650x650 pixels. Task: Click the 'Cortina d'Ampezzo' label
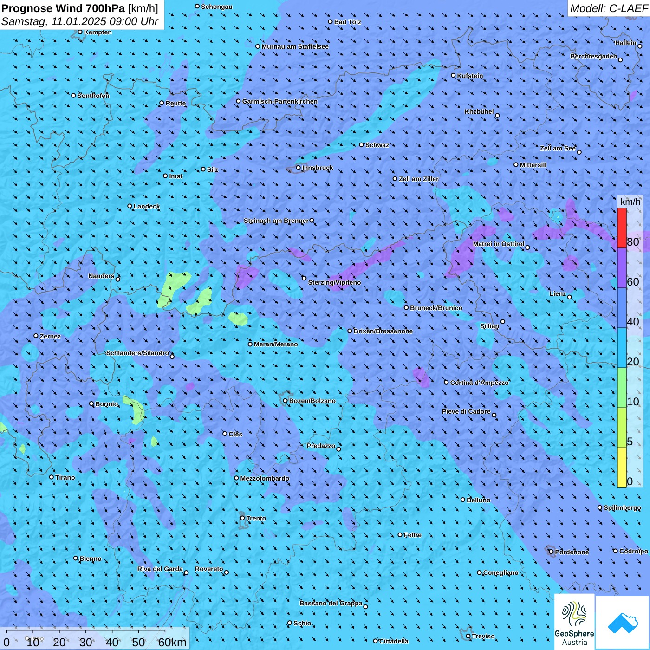click(479, 383)
